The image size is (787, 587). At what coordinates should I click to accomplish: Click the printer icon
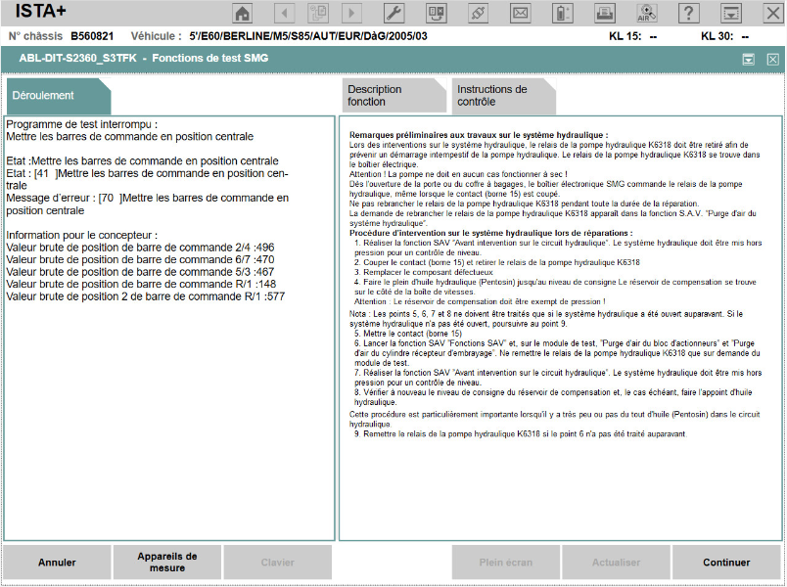pos(605,13)
